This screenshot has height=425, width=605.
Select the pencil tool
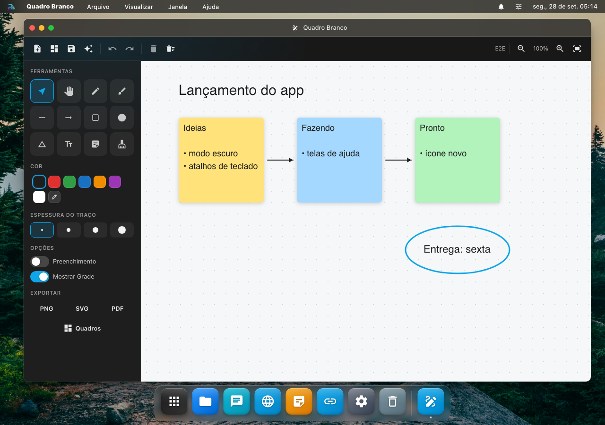(x=95, y=91)
